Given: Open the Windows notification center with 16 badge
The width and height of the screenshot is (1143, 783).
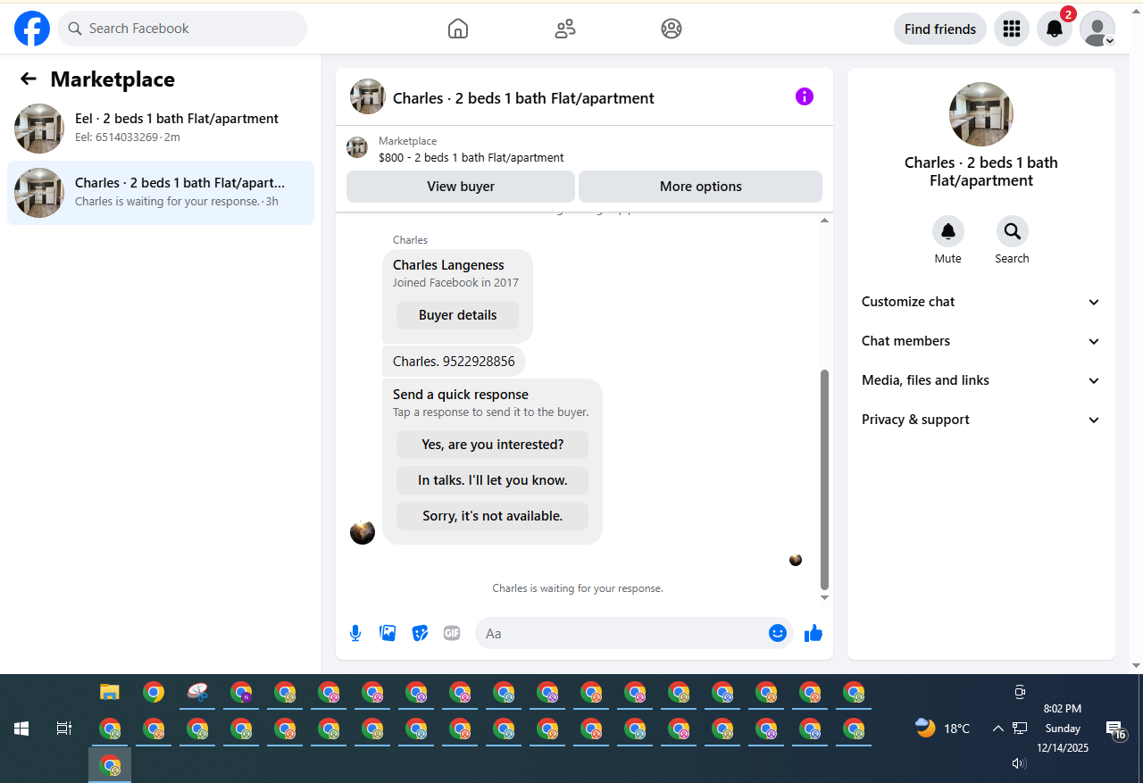Looking at the screenshot, I should [x=1115, y=729].
